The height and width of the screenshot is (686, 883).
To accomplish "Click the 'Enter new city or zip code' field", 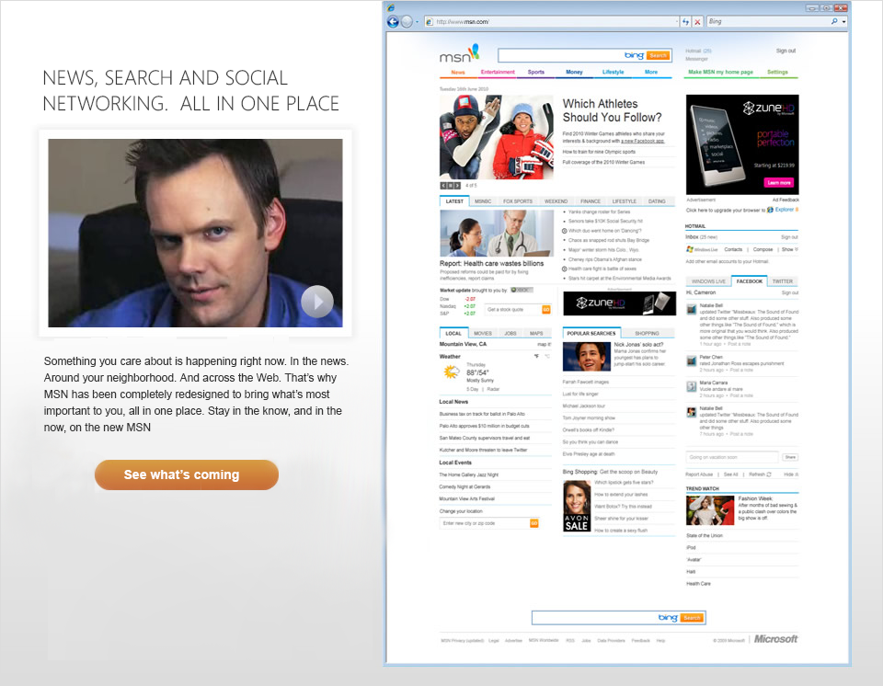I will (x=485, y=523).
